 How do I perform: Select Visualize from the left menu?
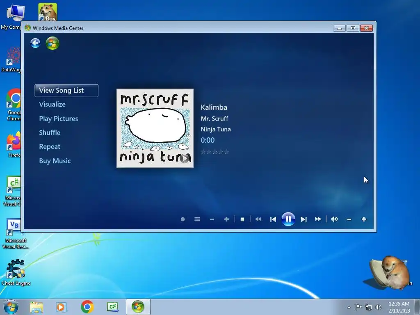(x=52, y=104)
